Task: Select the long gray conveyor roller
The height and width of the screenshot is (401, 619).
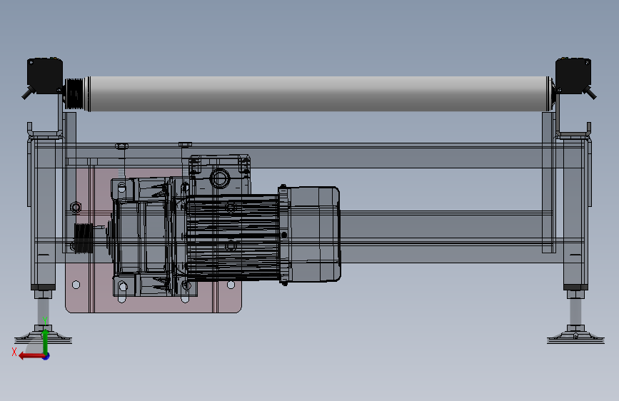Action: (320, 94)
